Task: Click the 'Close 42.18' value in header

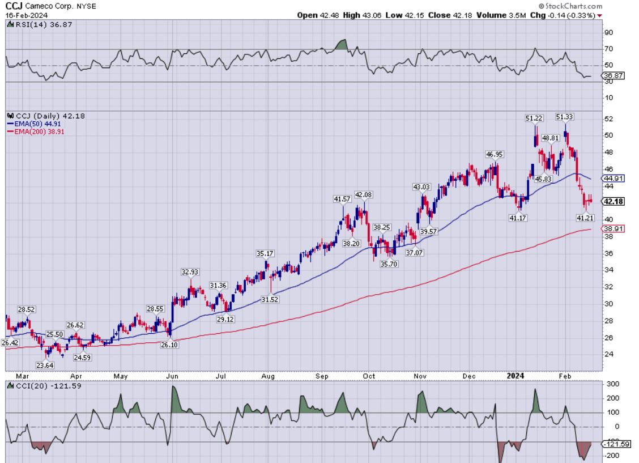Action: pyautogui.click(x=450, y=15)
